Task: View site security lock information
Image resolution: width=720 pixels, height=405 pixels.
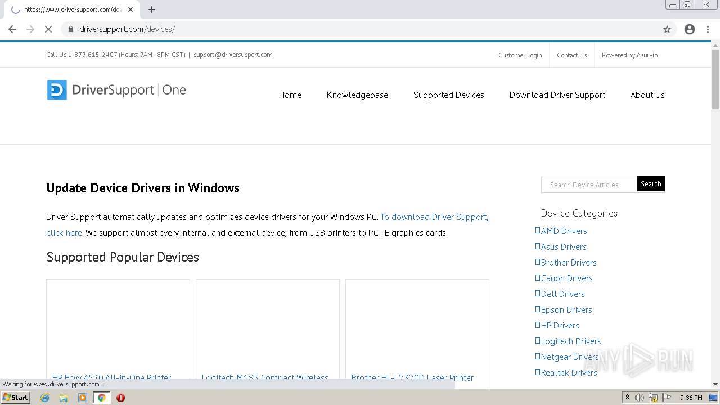Action: (x=70, y=29)
